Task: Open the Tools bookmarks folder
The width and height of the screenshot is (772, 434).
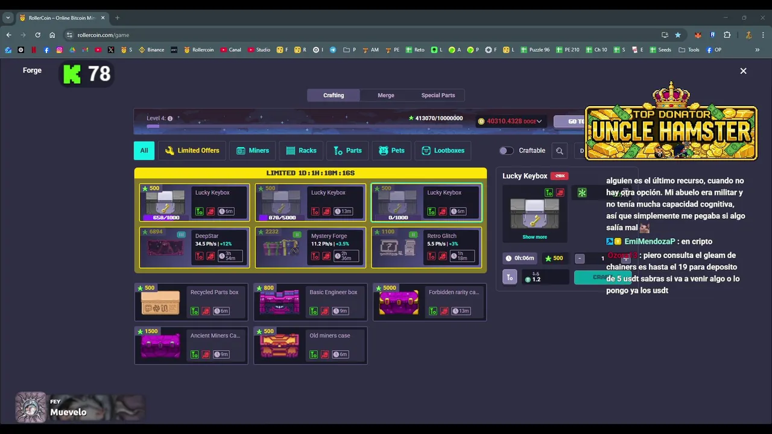Action: [x=689, y=50]
